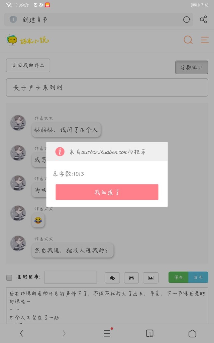The height and width of the screenshot is (343, 214).
Task: Go to browser home icon
Action: (x=192, y=334)
